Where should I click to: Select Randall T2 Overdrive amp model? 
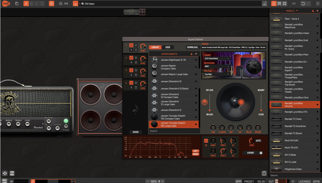[x=294, y=126]
